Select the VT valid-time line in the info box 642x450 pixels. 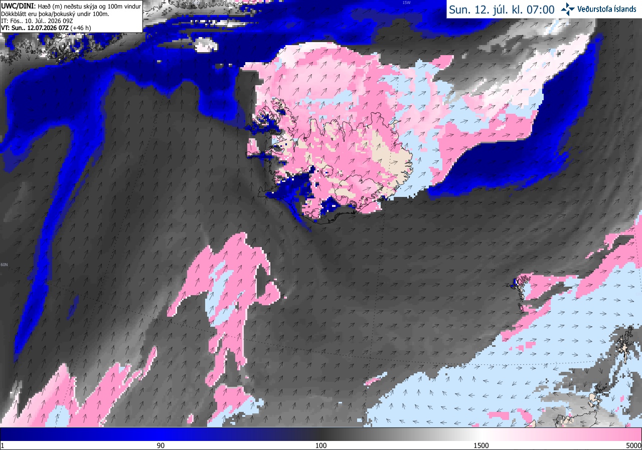pos(46,28)
